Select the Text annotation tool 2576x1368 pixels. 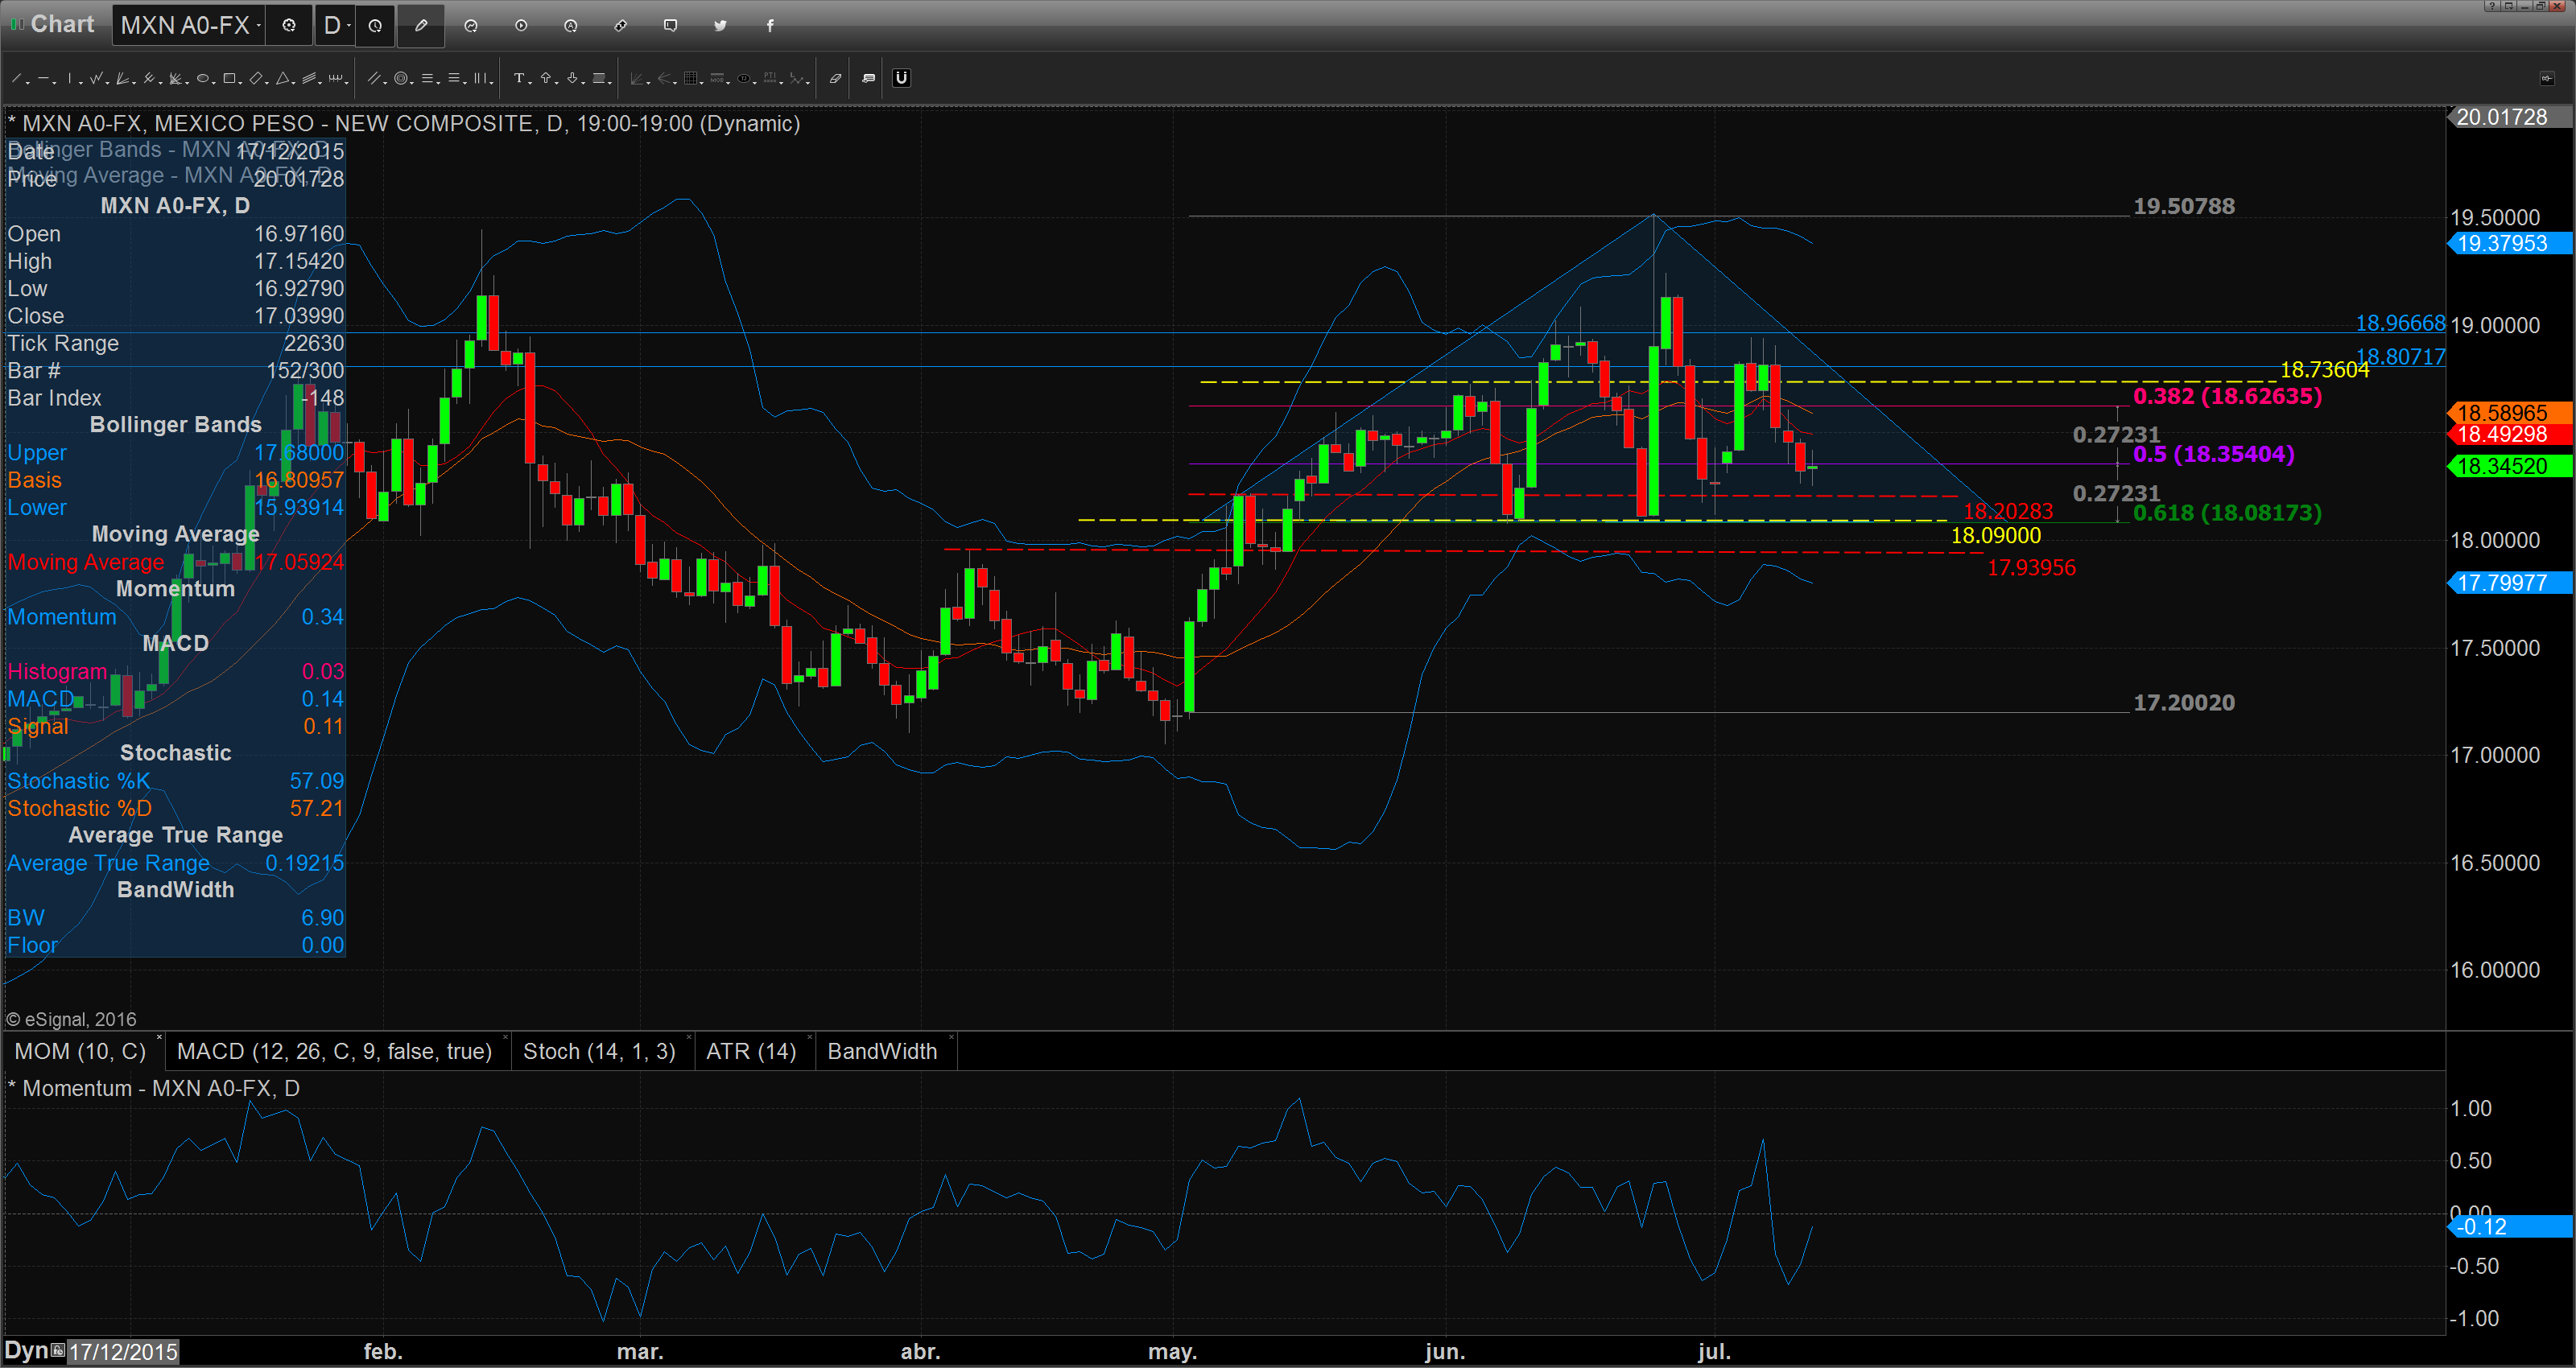pyautogui.click(x=520, y=78)
